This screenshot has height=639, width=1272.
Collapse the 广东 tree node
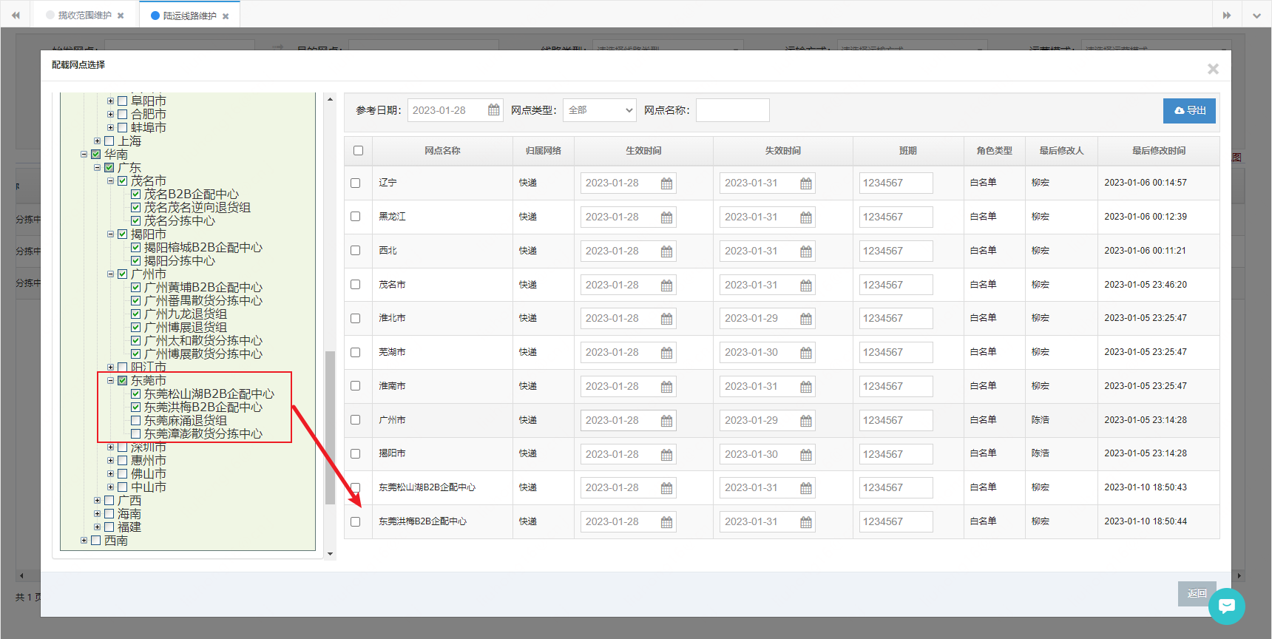point(97,168)
